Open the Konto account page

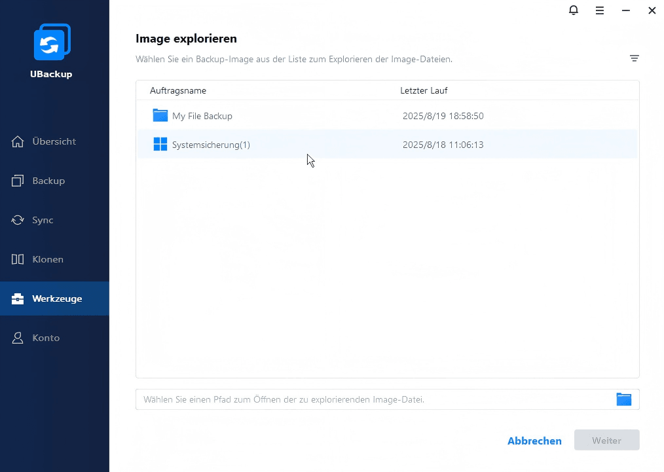coord(46,338)
